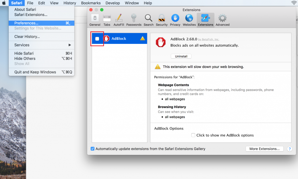
Task: Open the General preferences pane
Action: (x=95, y=20)
